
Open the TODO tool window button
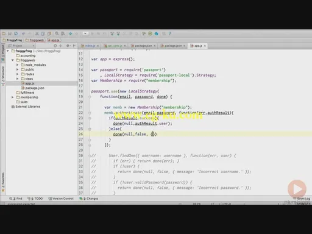(x=35, y=199)
